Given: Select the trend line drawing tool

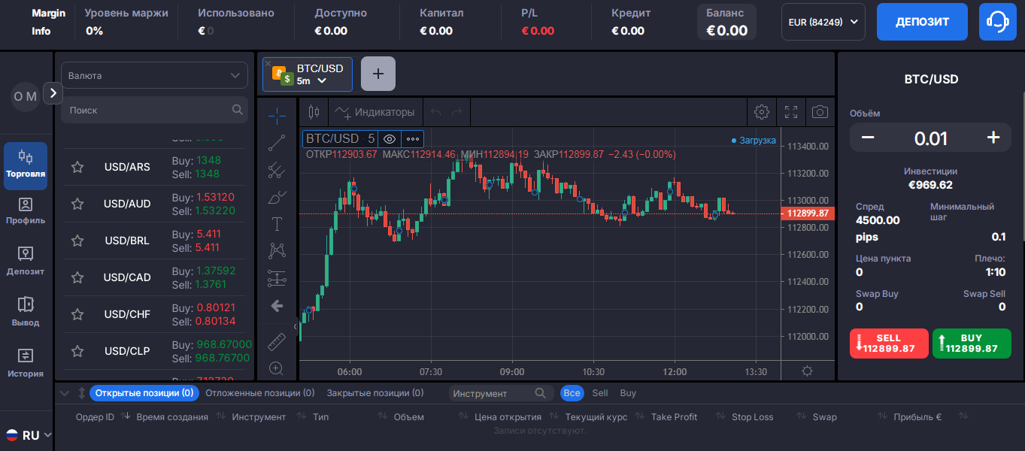Looking at the screenshot, I should [277, 143].
